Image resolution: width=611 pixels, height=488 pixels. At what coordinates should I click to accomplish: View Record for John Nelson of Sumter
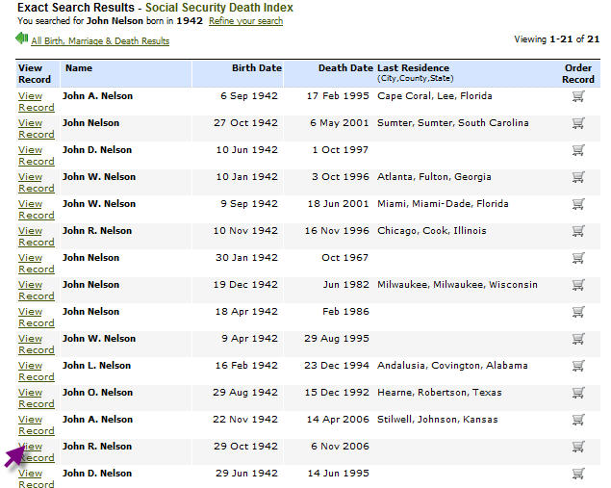click(x=37, y=128)
